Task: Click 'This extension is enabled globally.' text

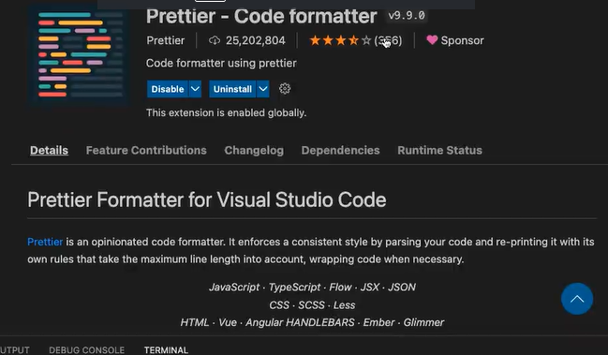Action: [226, 112]
